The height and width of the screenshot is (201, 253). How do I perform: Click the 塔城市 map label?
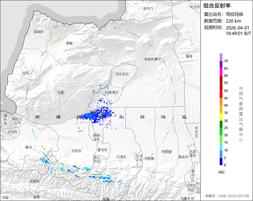tap(38, 32)
